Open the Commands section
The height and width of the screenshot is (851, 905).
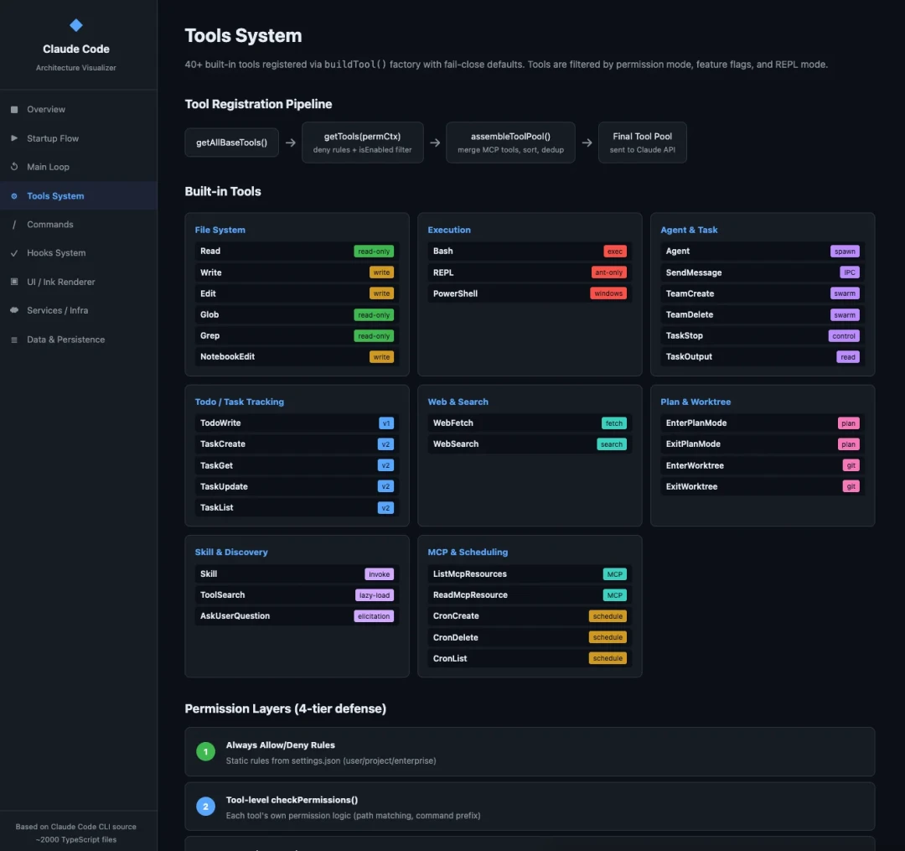click(x=79, y=225)
